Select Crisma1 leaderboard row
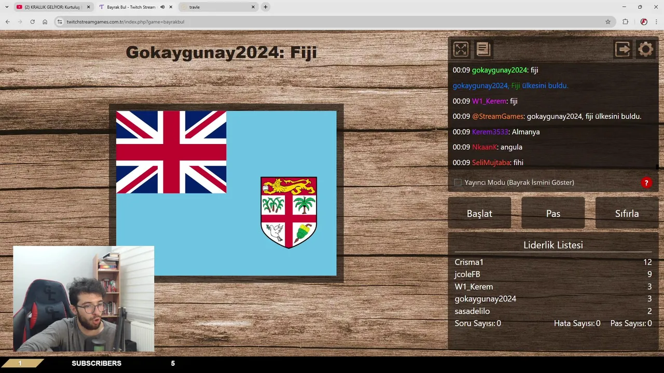The image size is (664, 373). [x=553, y=262]
